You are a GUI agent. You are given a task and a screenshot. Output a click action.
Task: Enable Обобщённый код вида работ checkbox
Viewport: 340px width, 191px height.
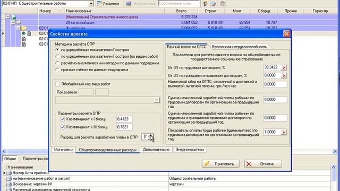point(58,84)
